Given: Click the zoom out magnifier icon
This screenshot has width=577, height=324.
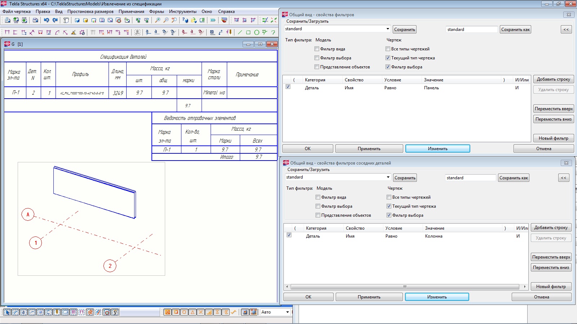Looking at the screenshot, I should [166, 20].
